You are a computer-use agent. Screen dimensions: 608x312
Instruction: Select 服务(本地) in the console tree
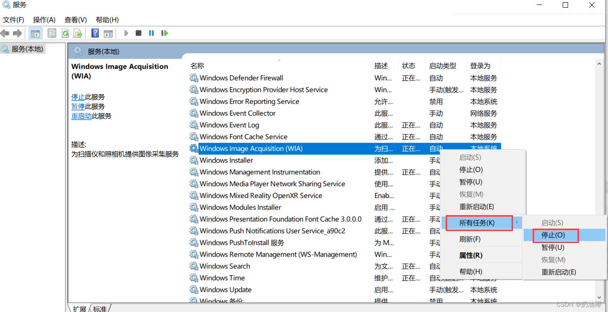coord(27,49)
